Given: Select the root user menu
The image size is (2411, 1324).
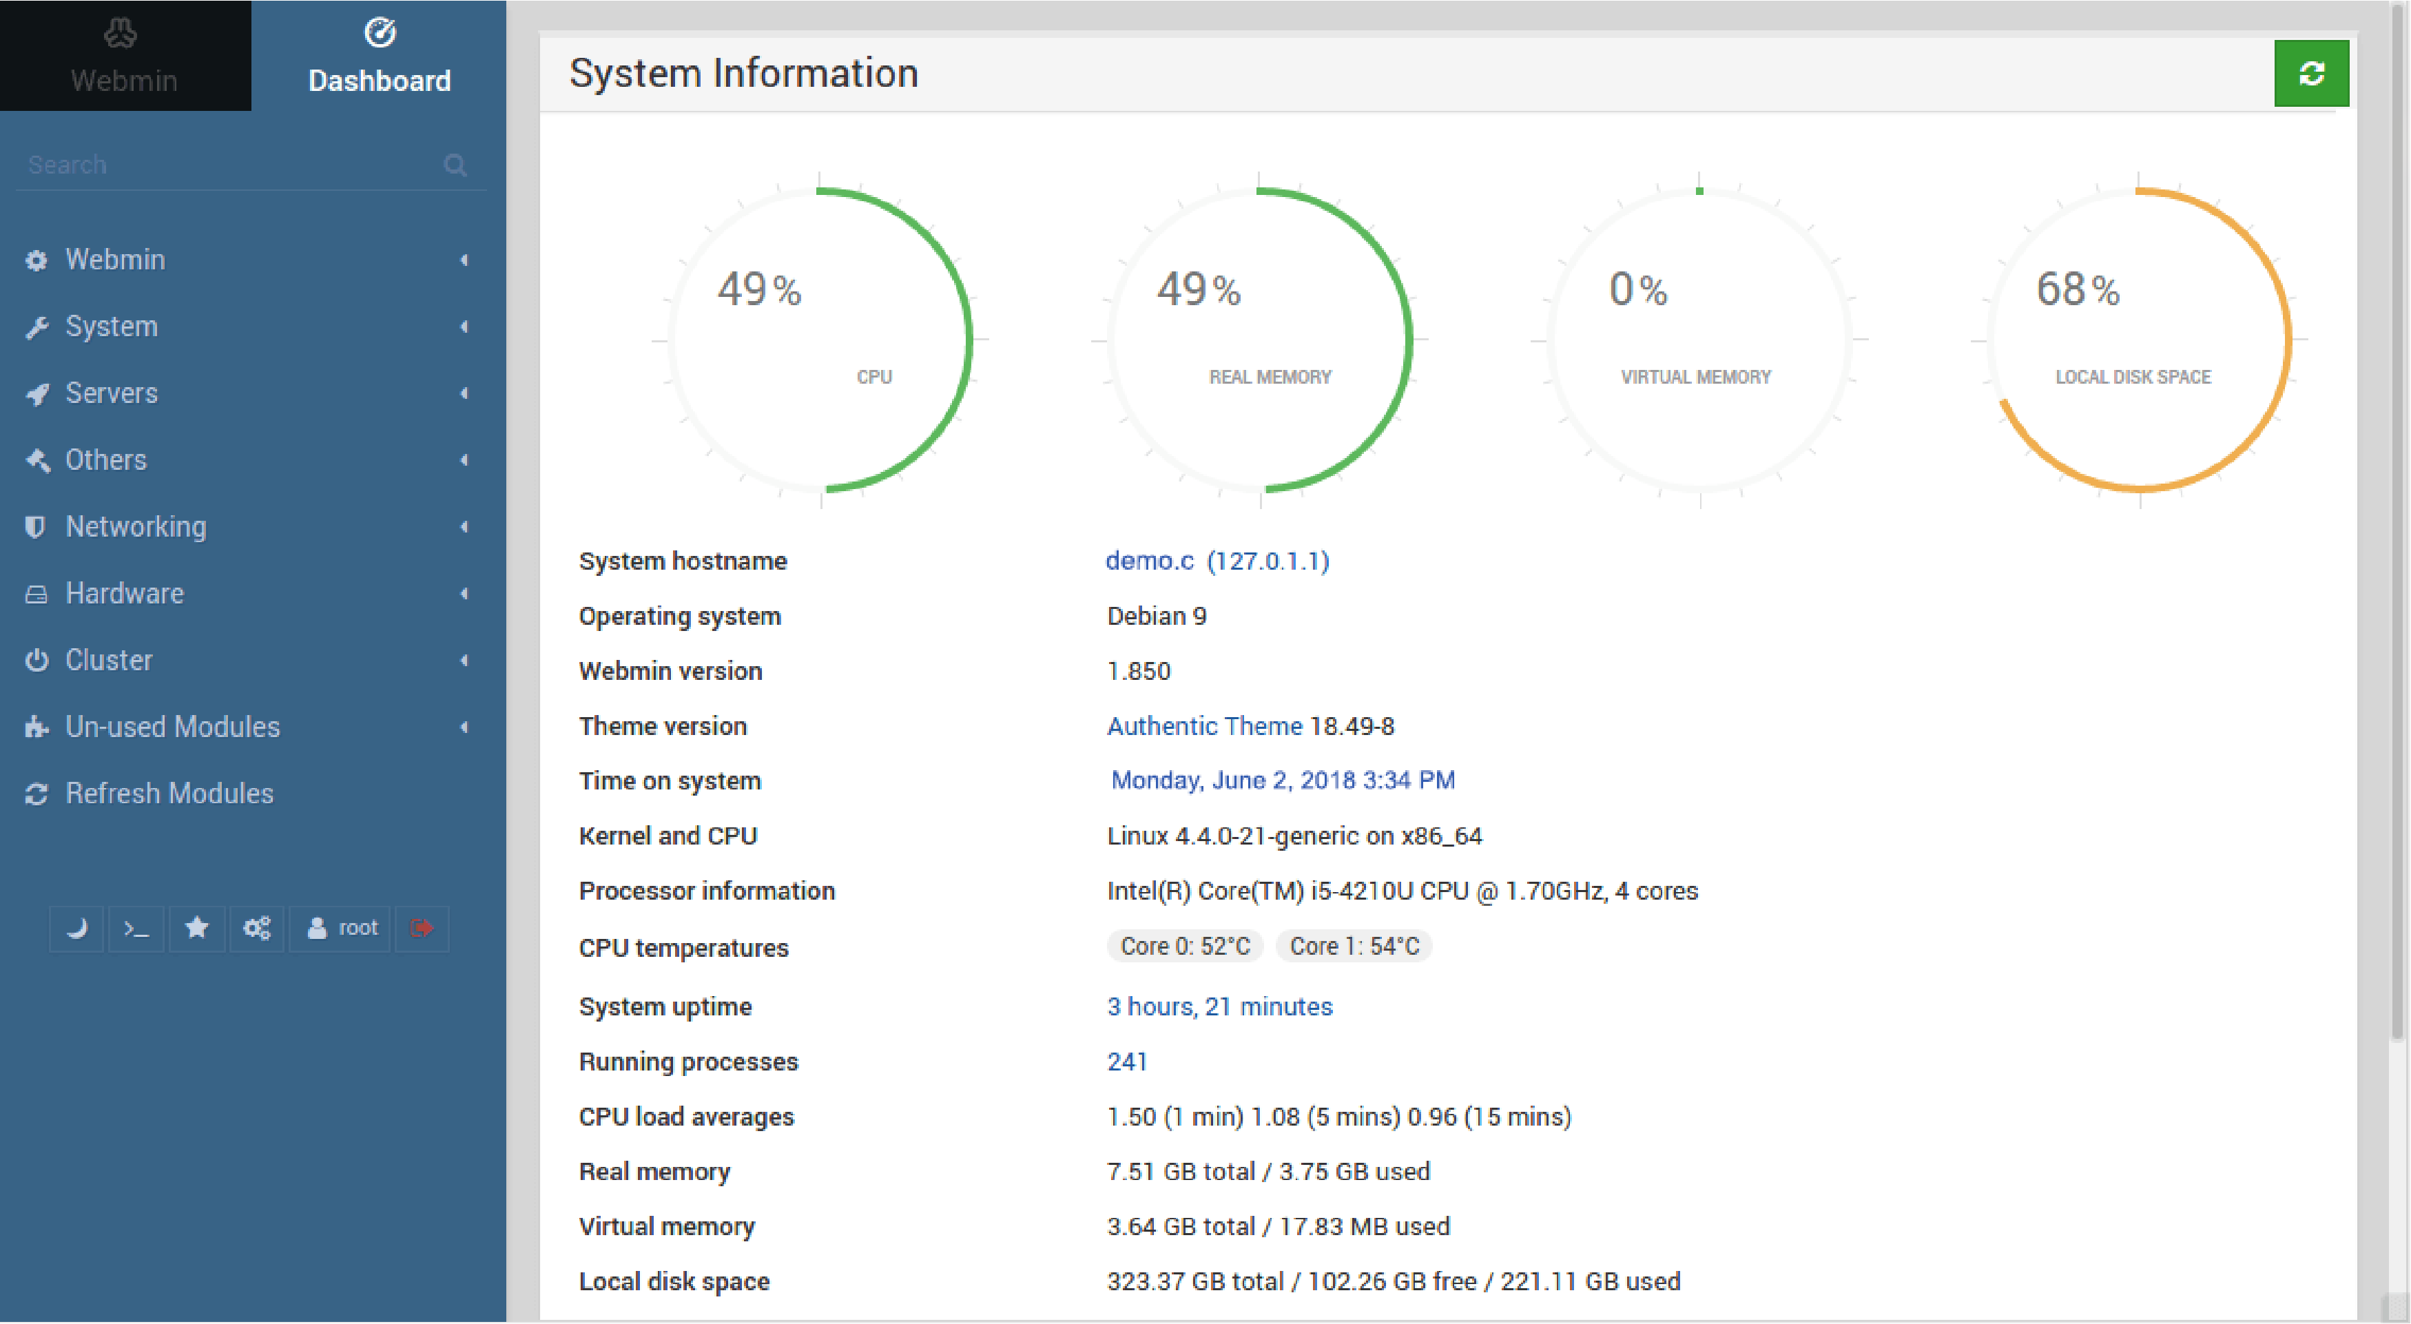Looking at the screenshot, I should pos(342,928).
